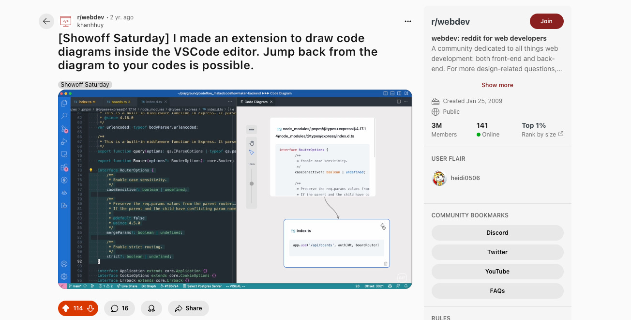Screen dimensions: 631x320
Task: Open the 16 comments
Action: pos(120,308)
